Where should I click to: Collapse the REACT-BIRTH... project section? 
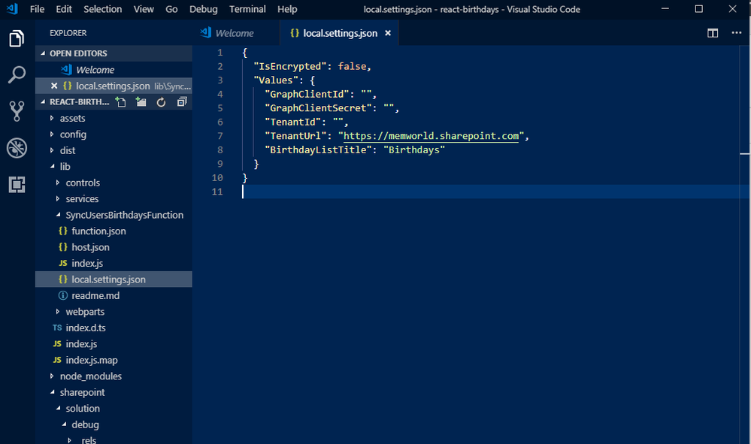point(79,102)
